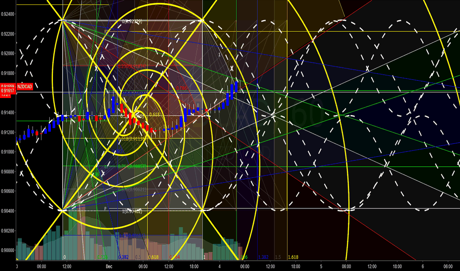
Task: Select the 0.91000 price axis label
Action: [7, 152]
